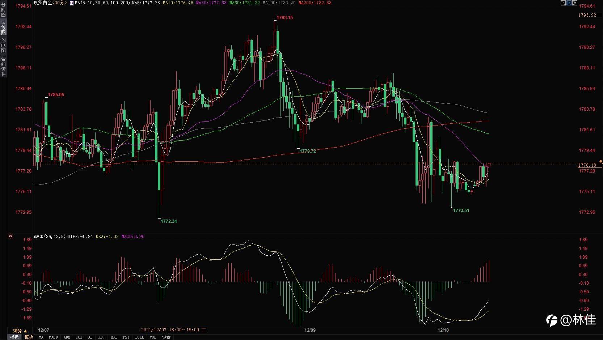Click the 1781.61 level on right price axis
Screen dimensions: 603x340
(587, 130)
